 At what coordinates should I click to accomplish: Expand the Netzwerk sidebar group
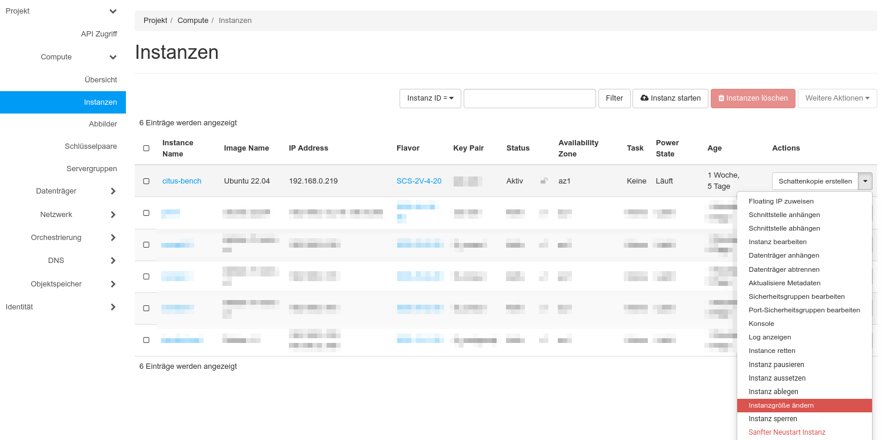coord(113,215)
